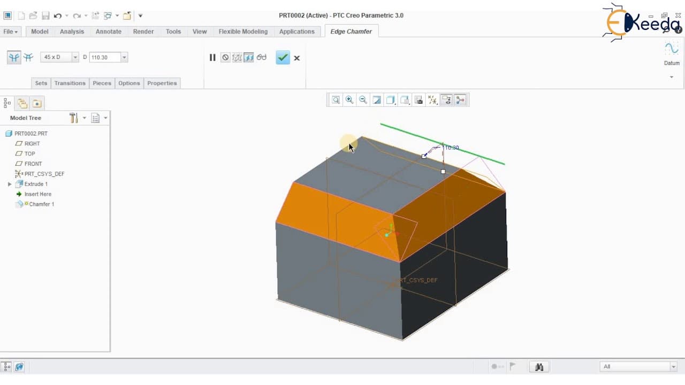Image resolution: width=685 pixels, height=385 pixels.
Task: Open Model Tree settings hammer icon
Action: [x=74, y=118]
